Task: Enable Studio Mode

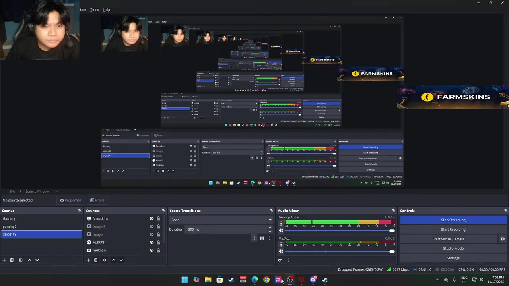Action: click(453, 248)
